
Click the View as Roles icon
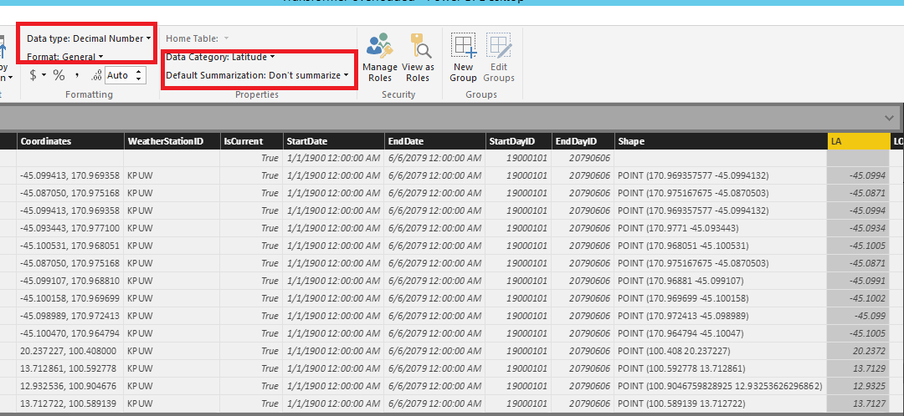point(421,45)
